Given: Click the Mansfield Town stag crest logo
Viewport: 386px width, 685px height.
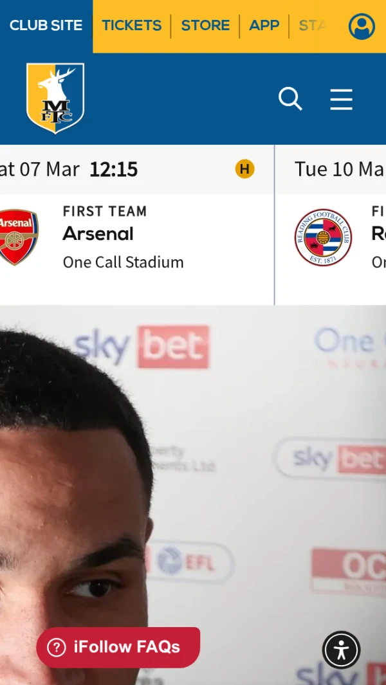Looking at the screenshot, I should click(x=55, y=98).
